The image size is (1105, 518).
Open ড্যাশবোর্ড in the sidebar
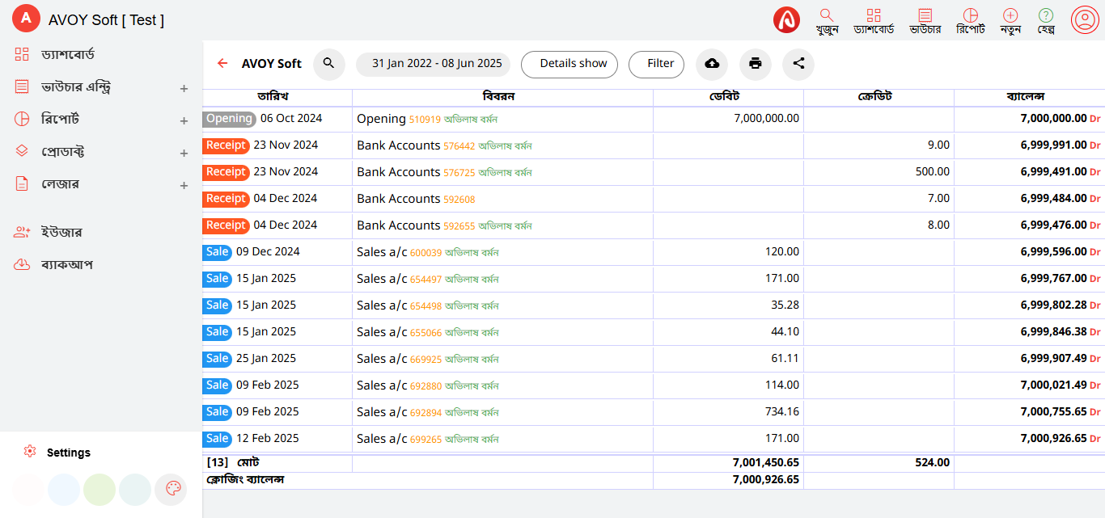68,54
